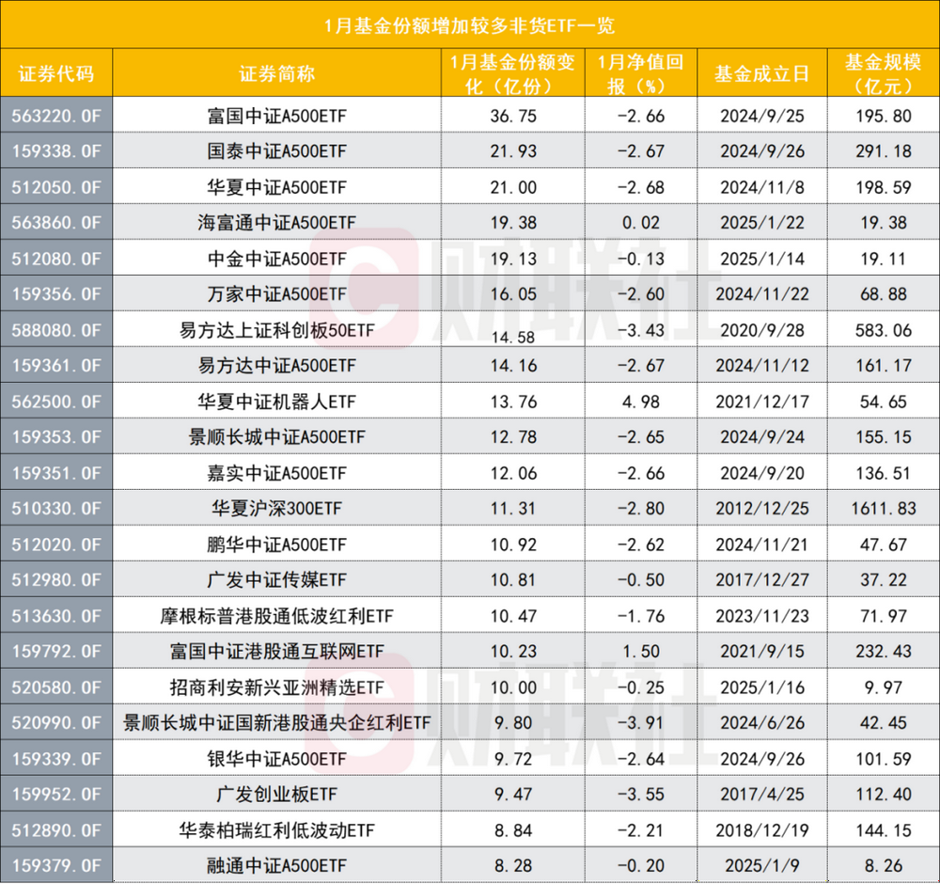Screen dimensions: 940x884
Task: Select the '基金成立日' column header
Action: 762,73
